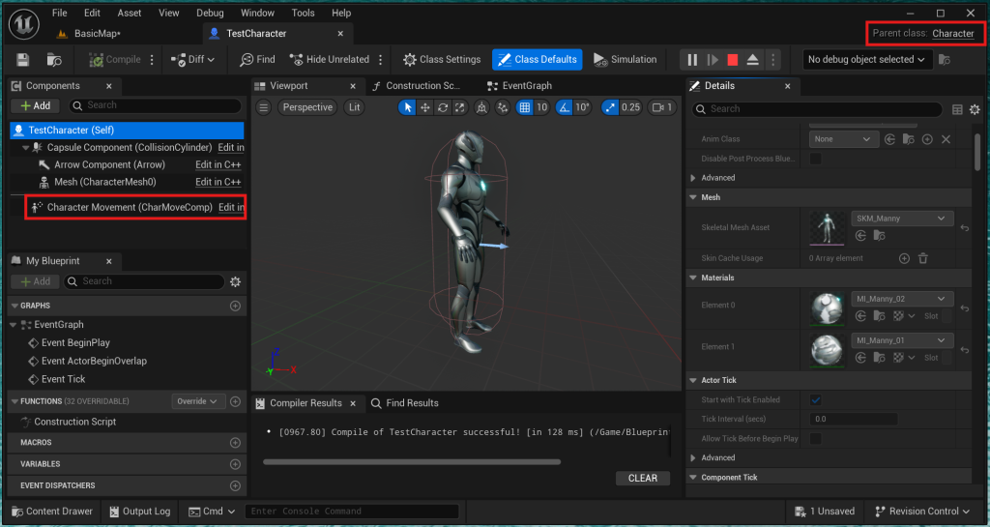Click the Tick Interval value field

[854, 419]
